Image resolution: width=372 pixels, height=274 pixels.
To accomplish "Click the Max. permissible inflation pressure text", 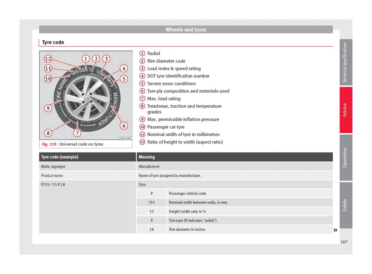I will tap(183, 119).
